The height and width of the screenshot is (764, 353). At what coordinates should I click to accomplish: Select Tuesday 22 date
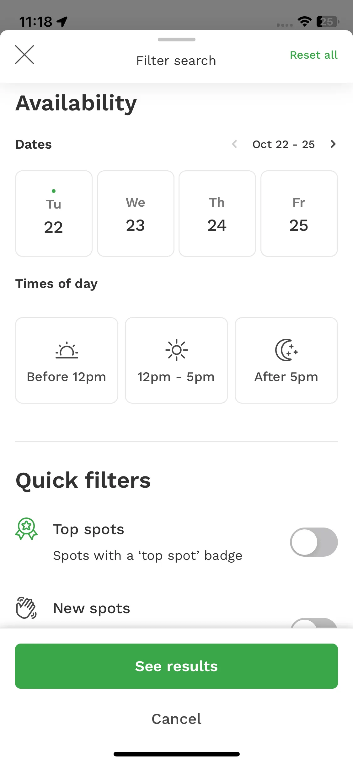pyautogui.click(x=54, y=214)
